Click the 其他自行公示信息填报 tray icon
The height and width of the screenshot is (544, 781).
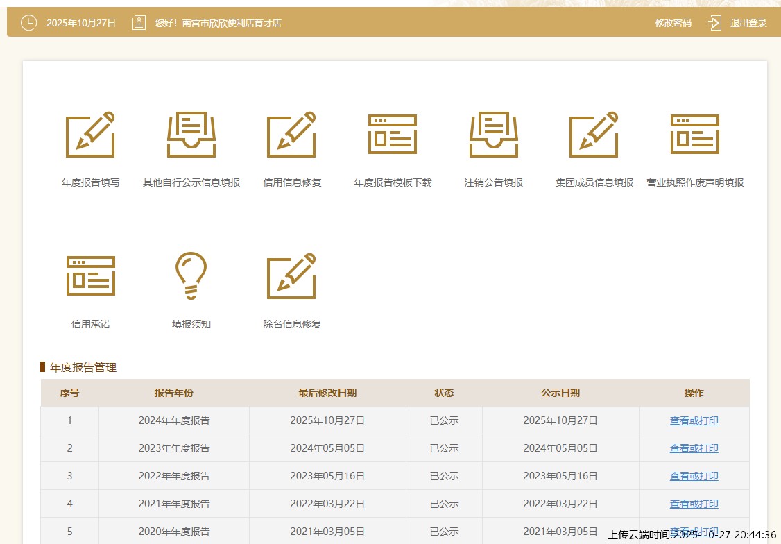[x=191, y=135]
